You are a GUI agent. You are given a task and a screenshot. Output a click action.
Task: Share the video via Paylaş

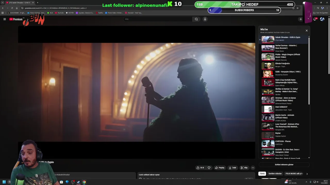coord(220,168)
